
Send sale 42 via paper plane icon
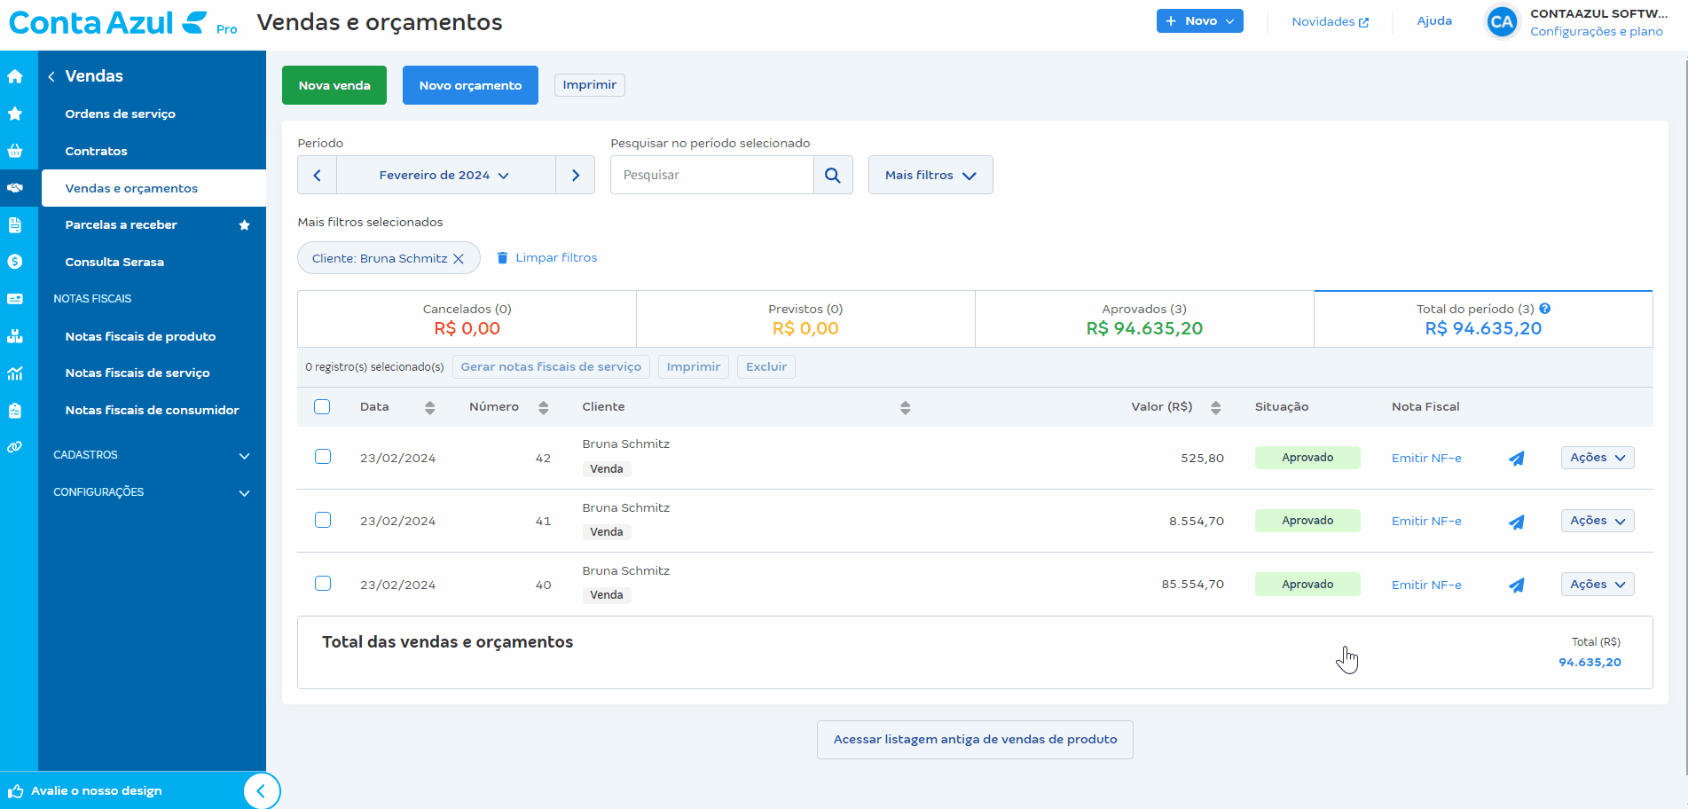[x=1517, y=459]
